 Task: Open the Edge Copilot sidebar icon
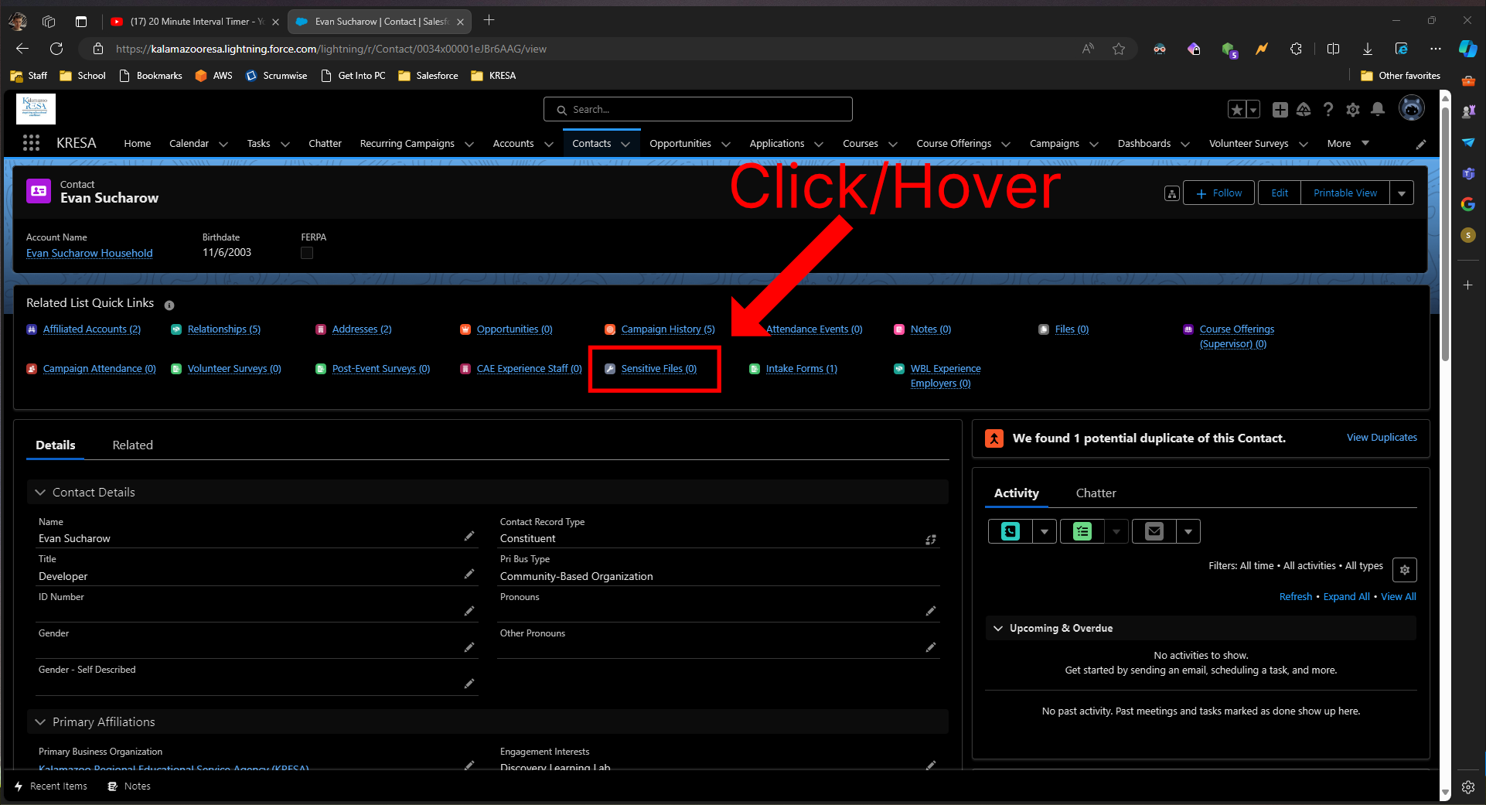click(1467, 49)
